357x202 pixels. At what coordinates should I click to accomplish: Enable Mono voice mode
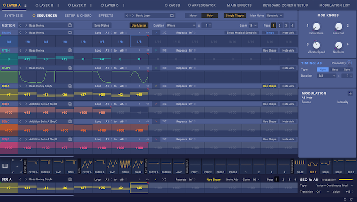coord(193,15)
